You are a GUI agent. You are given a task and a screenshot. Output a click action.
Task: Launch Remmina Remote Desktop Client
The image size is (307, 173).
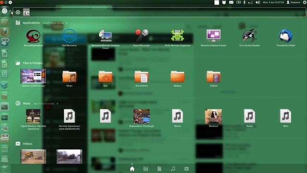[106, 39]
